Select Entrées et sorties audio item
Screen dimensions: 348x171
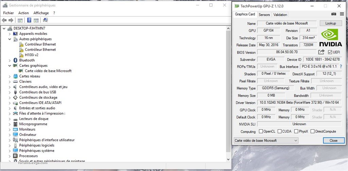[x=37, y=108]
